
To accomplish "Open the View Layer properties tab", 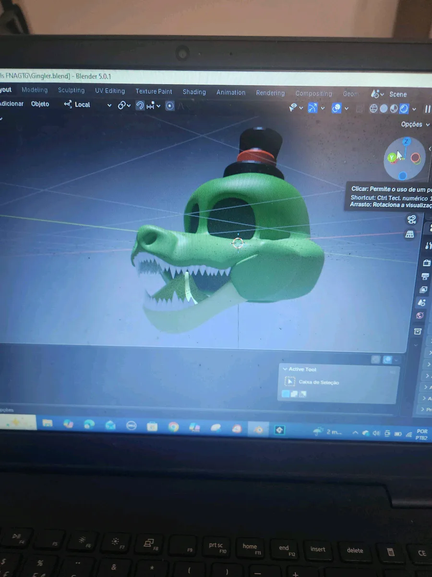I will click(x=423, y=289).
